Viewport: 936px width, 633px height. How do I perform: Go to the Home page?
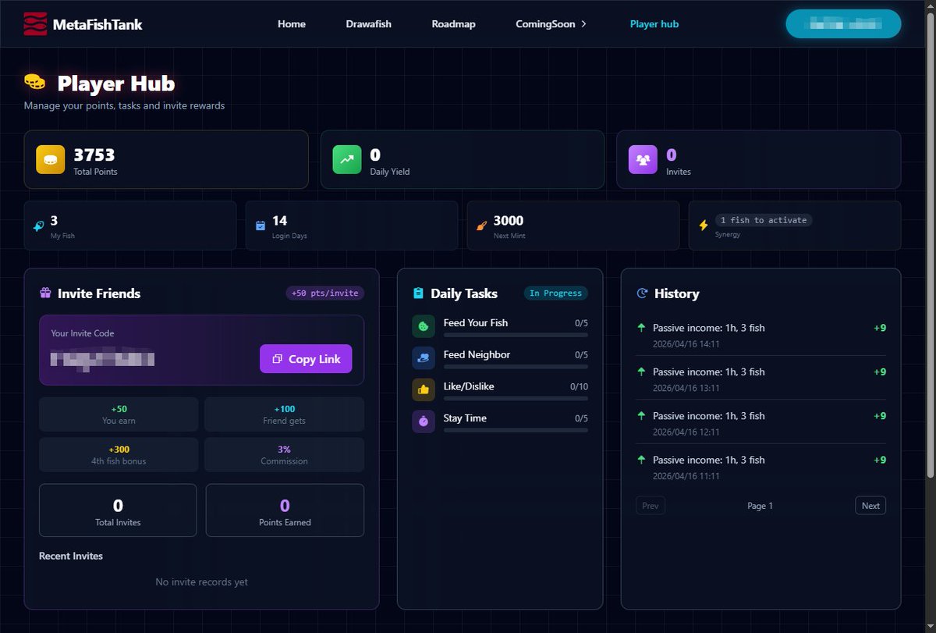click(292, 24)
